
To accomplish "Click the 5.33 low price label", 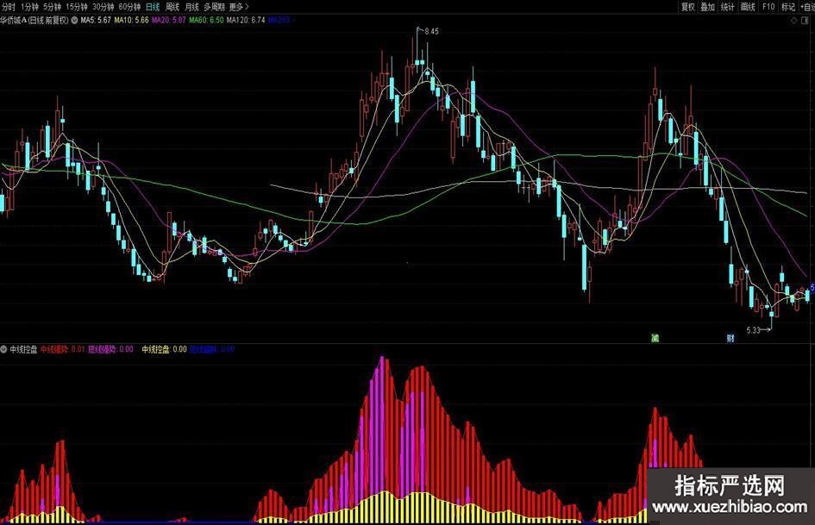I will (x=753, y=330).
